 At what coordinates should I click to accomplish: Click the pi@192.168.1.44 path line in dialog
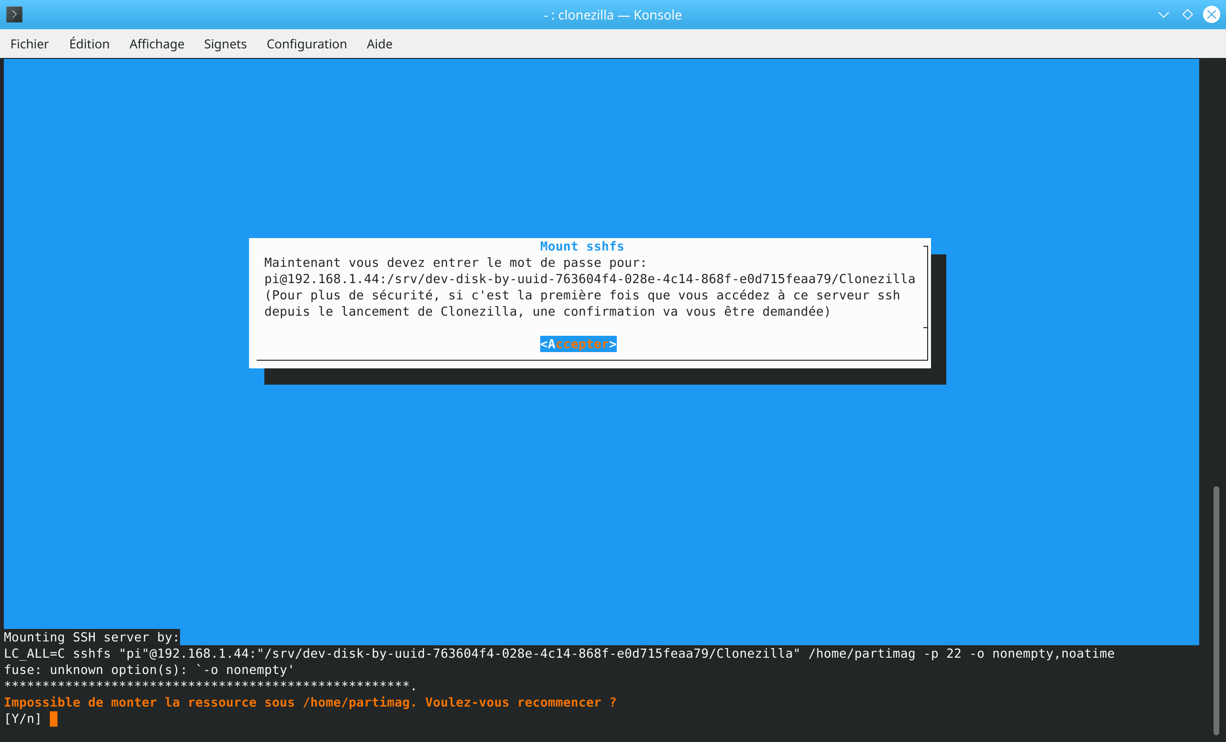point(590,279)
